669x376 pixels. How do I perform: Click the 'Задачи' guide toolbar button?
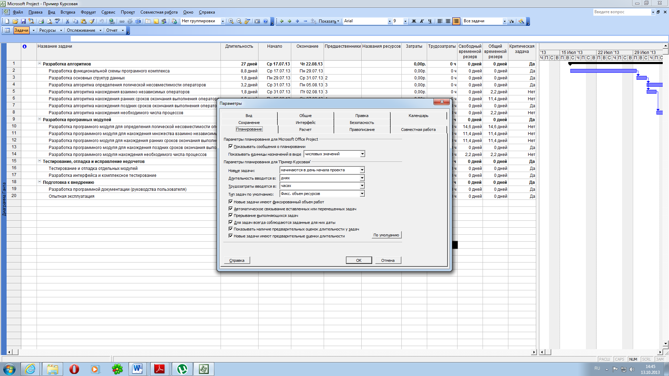tap(21, 30)
